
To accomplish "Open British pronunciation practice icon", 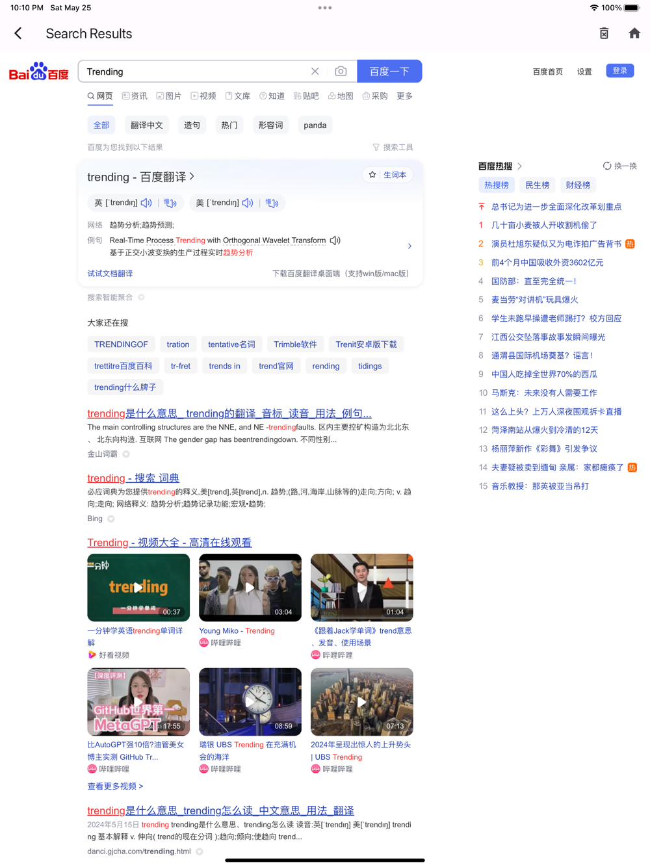I will coord(170,203).
